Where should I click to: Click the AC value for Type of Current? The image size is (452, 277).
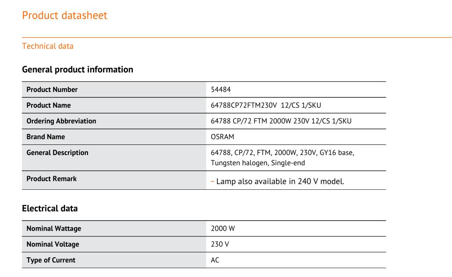(215, 260)
